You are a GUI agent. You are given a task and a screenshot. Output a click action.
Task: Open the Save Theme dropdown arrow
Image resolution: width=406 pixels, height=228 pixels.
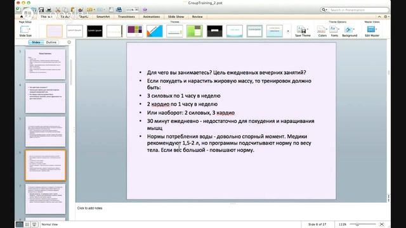[307, 29]
